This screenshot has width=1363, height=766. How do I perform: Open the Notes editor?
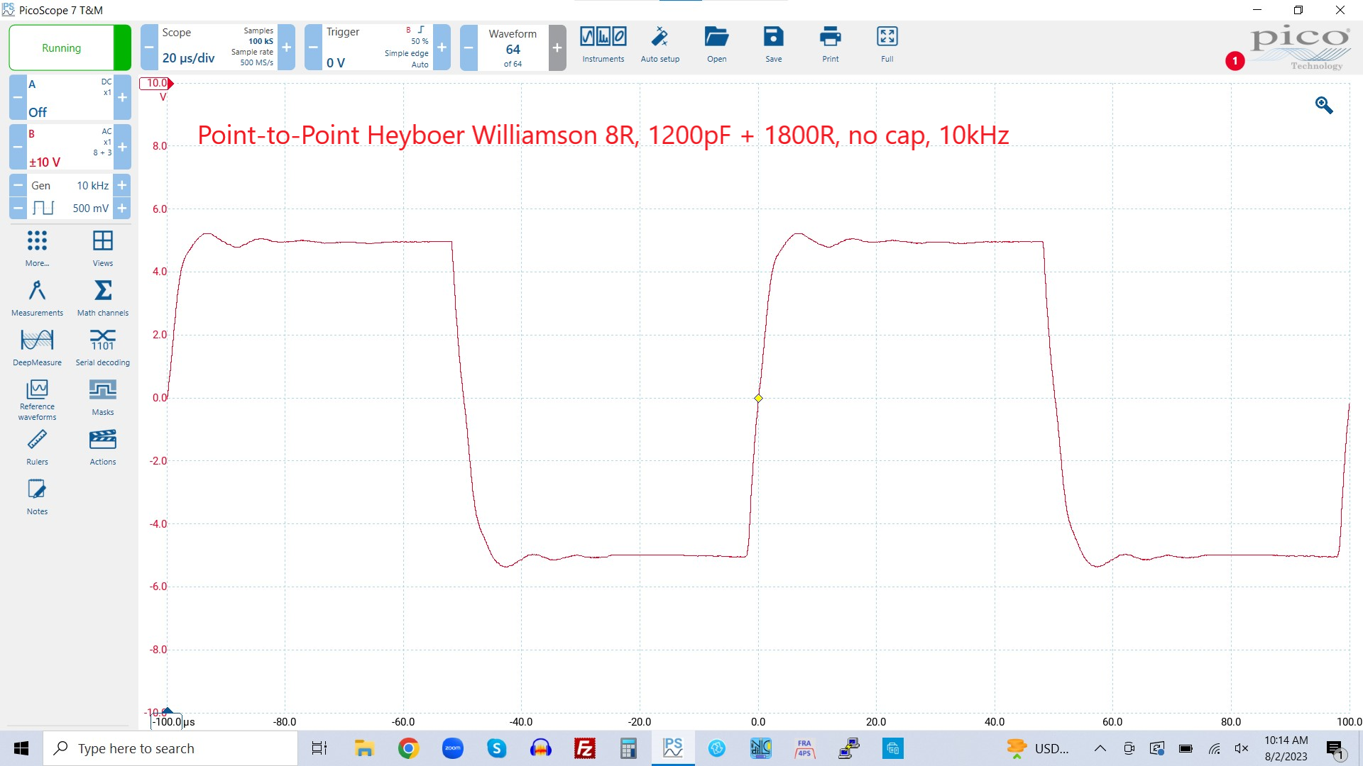(37, 496)
